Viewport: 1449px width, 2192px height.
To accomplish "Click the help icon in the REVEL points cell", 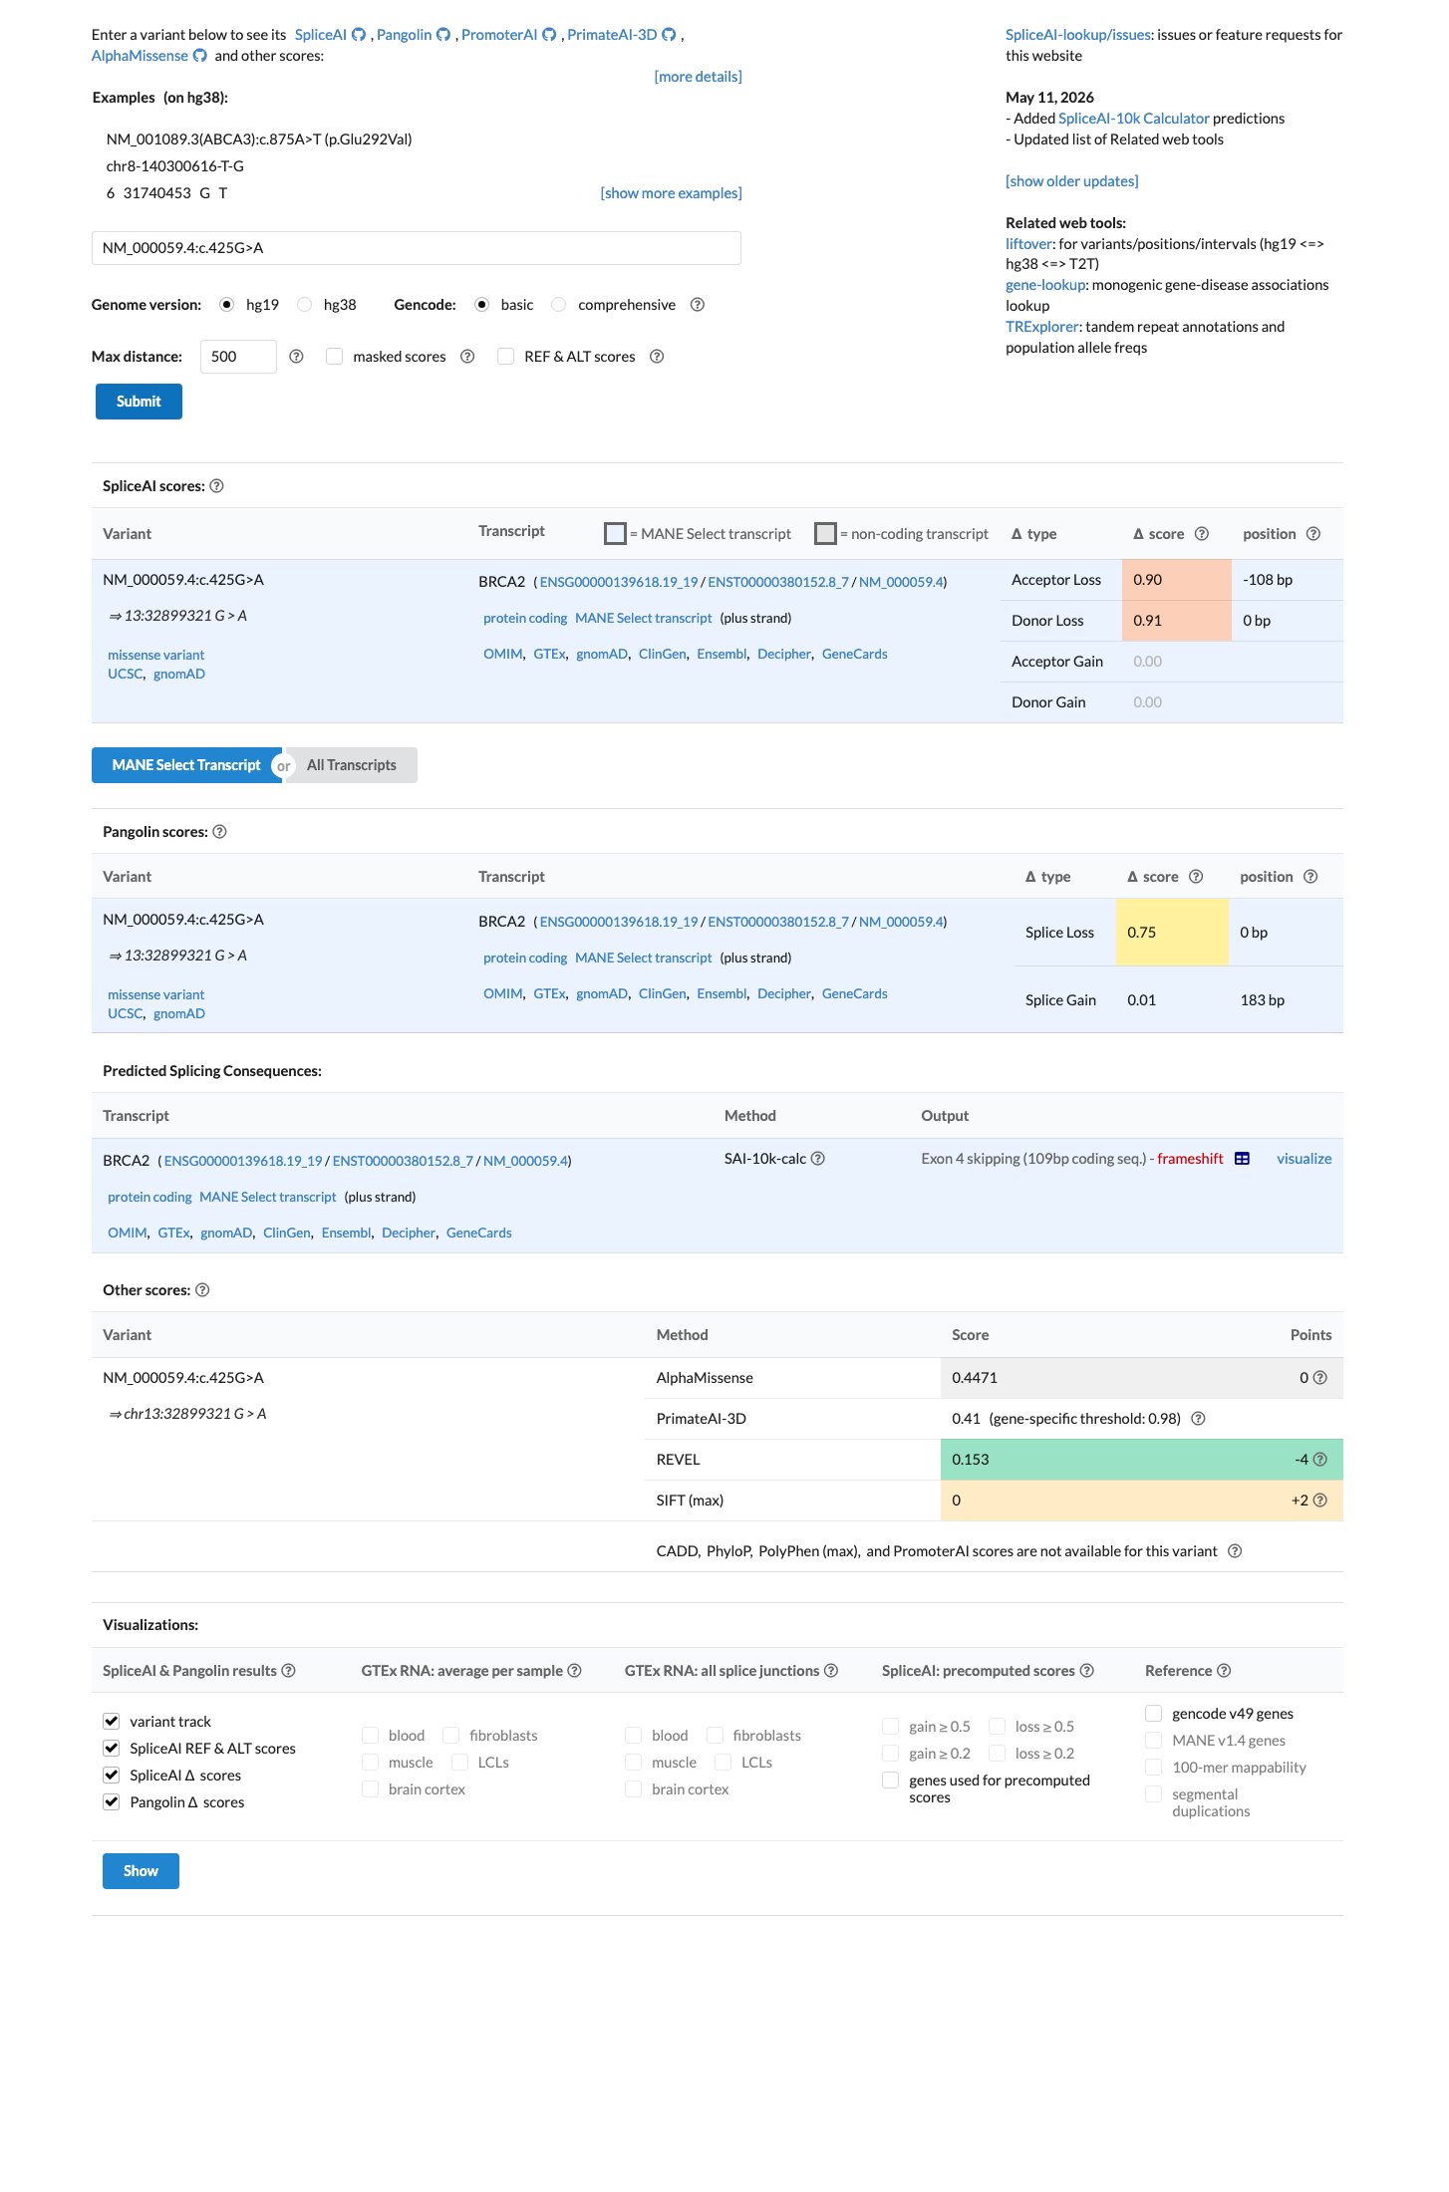I will click(1319, 1460).
